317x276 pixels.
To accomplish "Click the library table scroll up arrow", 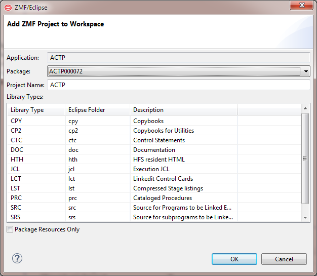I will pos(305,108).
